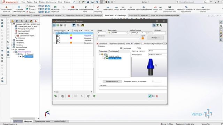
Task: Select the radio button next to Фасонная
Action: click(x=138, y=48)
